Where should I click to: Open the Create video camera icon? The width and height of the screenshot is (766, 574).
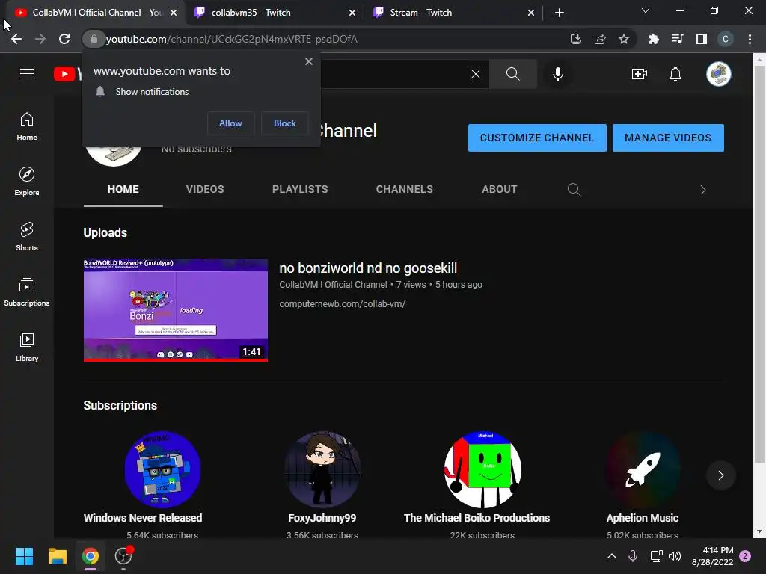(x=639, y=74)
